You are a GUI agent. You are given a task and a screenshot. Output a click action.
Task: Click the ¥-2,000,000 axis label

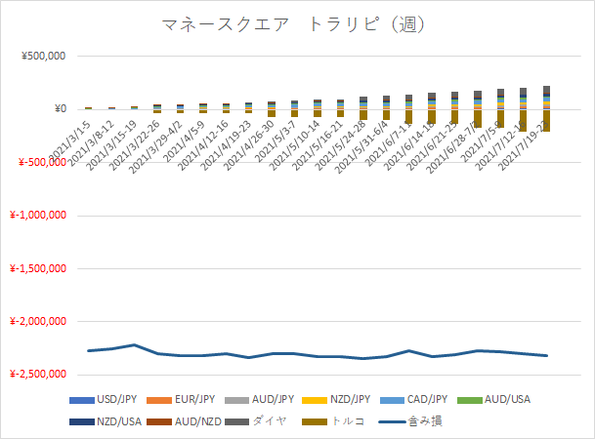pos(38,321)
